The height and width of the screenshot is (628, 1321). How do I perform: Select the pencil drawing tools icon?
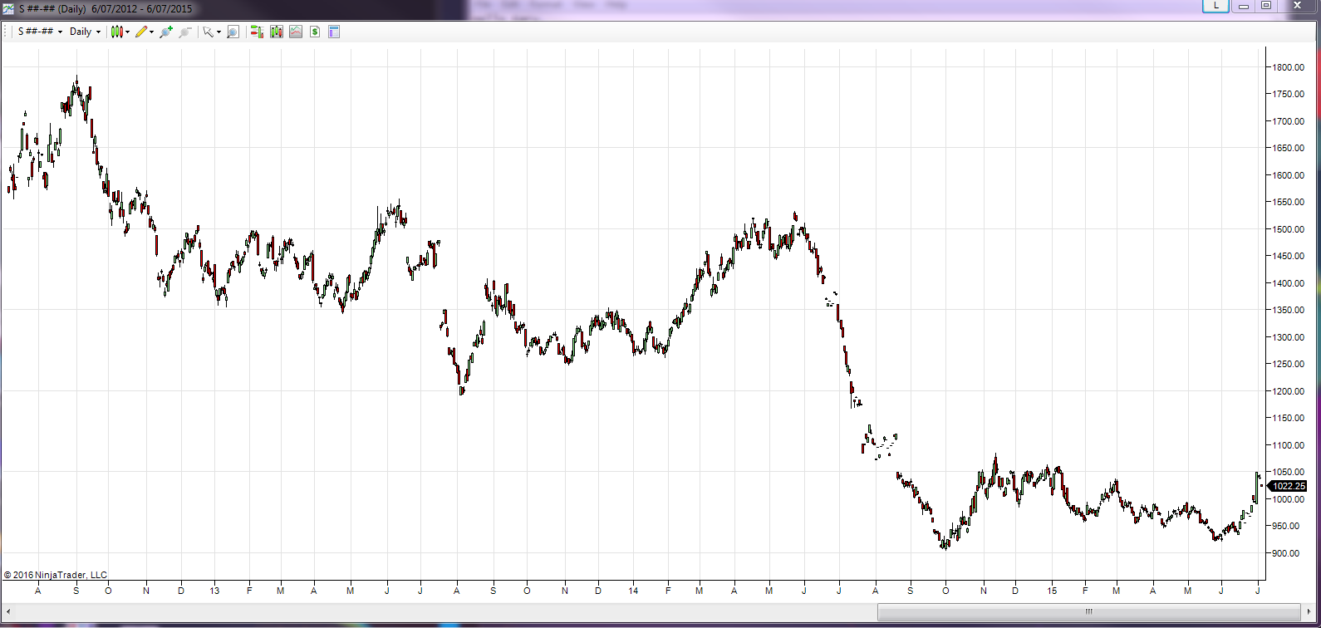pos(141,32)
